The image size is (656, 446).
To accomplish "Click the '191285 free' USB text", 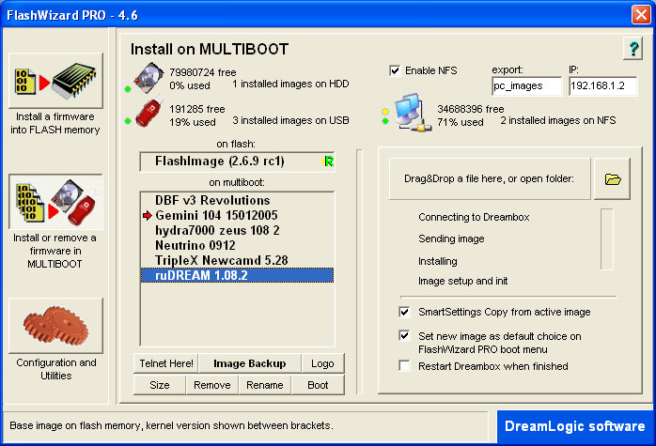I will click(197, 109).
